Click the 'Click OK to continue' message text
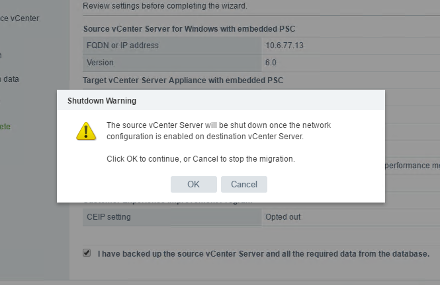This screenshot has width=440, height=285. (x=200, y=159)
